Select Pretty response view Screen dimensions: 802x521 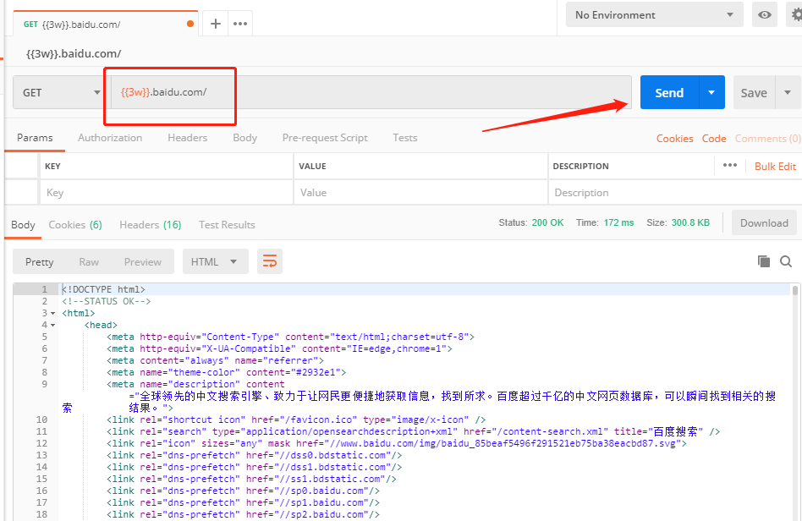(40, 262)
